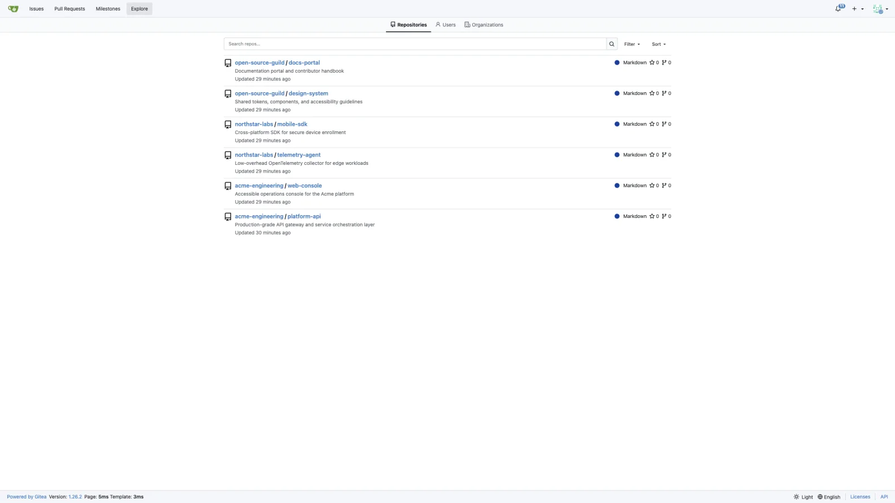Click the repository icon beside web-console

coord(228,186)
